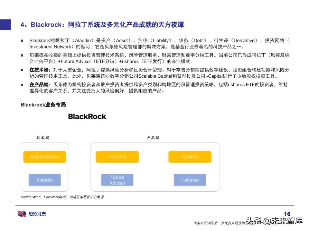Image resolution: width=309 pixels, height=231 pixels.
Task: Select the slide title about Blackrock
Action: click(x=102, y=24)
